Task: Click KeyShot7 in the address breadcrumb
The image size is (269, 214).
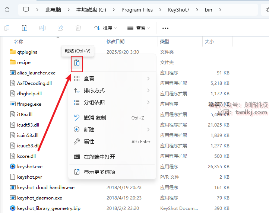Action: [x=179, y=10]
